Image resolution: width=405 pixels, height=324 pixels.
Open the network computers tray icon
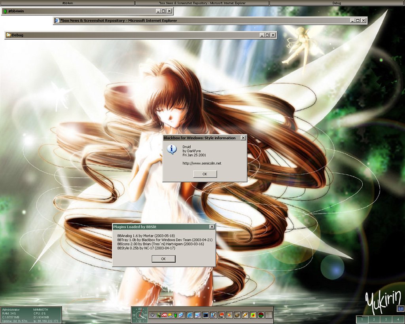(181, 315)
